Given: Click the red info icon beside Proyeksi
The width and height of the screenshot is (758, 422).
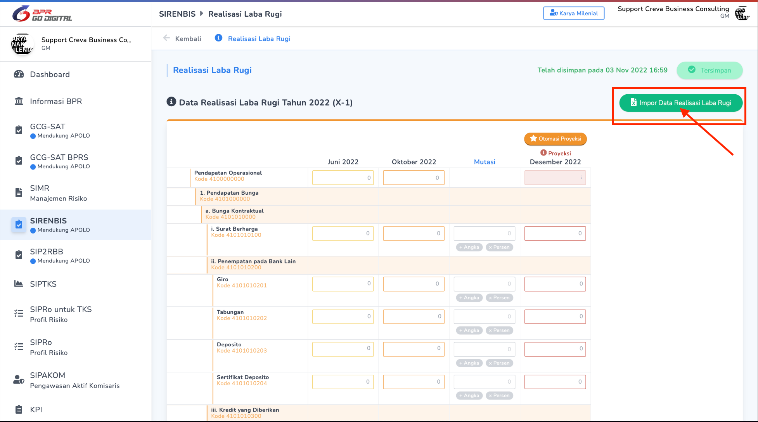Looking at the screenshot, I should coord(543,153).
